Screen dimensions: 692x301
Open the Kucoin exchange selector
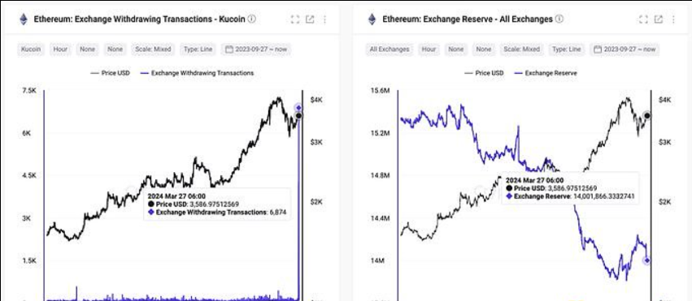[x=31, y=49]
